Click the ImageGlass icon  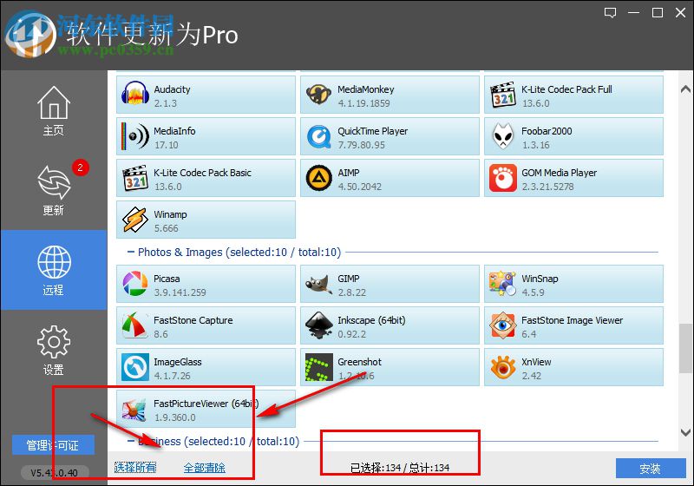(135, 367)
